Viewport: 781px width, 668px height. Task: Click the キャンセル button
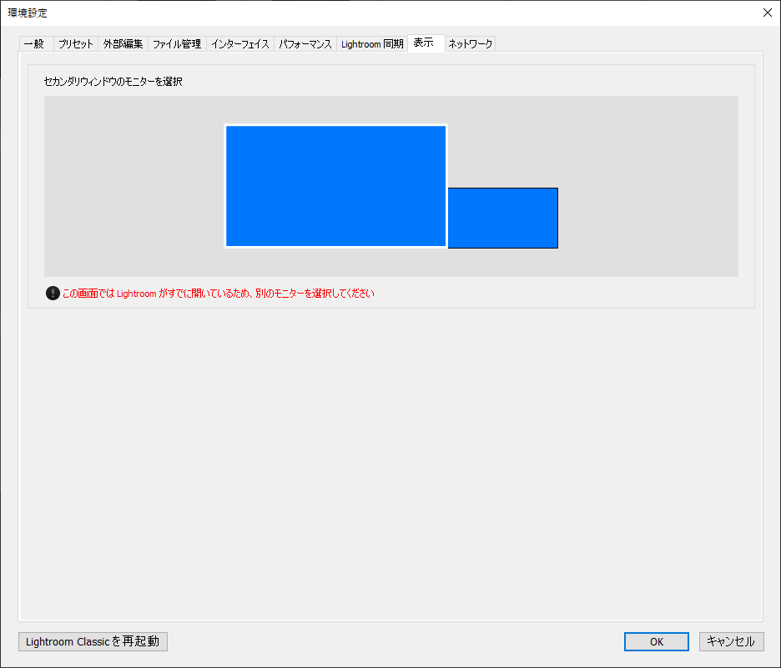(731, 641)
